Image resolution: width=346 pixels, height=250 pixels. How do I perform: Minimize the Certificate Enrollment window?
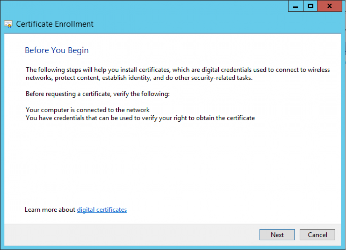pos(295,6)
